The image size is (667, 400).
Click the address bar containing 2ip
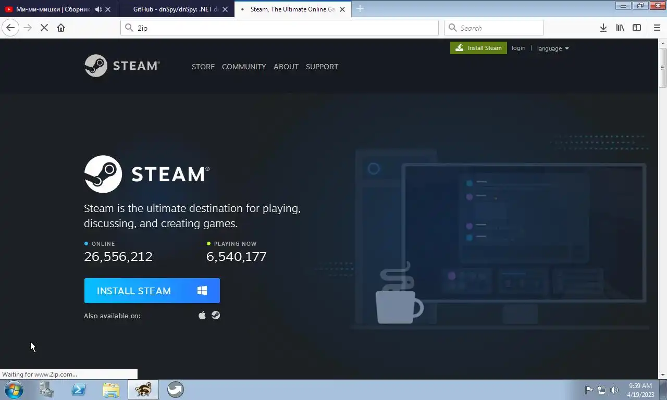point(279,28)
